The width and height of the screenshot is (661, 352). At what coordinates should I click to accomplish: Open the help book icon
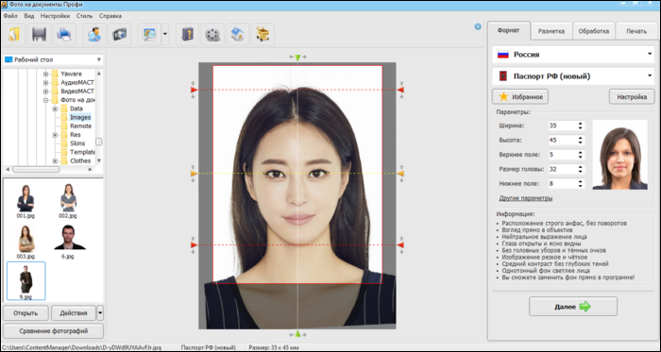187,35
